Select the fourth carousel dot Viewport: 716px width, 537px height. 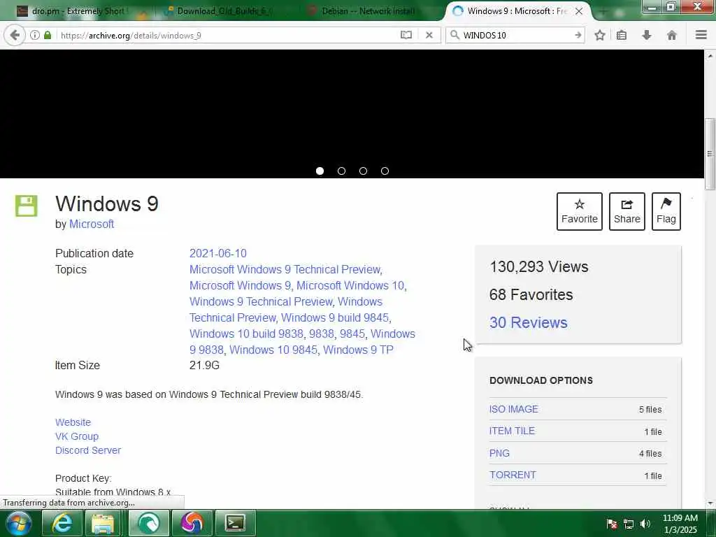click(385, 171)
